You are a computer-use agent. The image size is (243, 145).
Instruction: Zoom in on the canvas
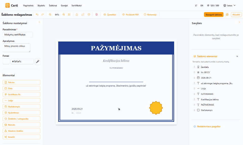click(x=64, y=15)
